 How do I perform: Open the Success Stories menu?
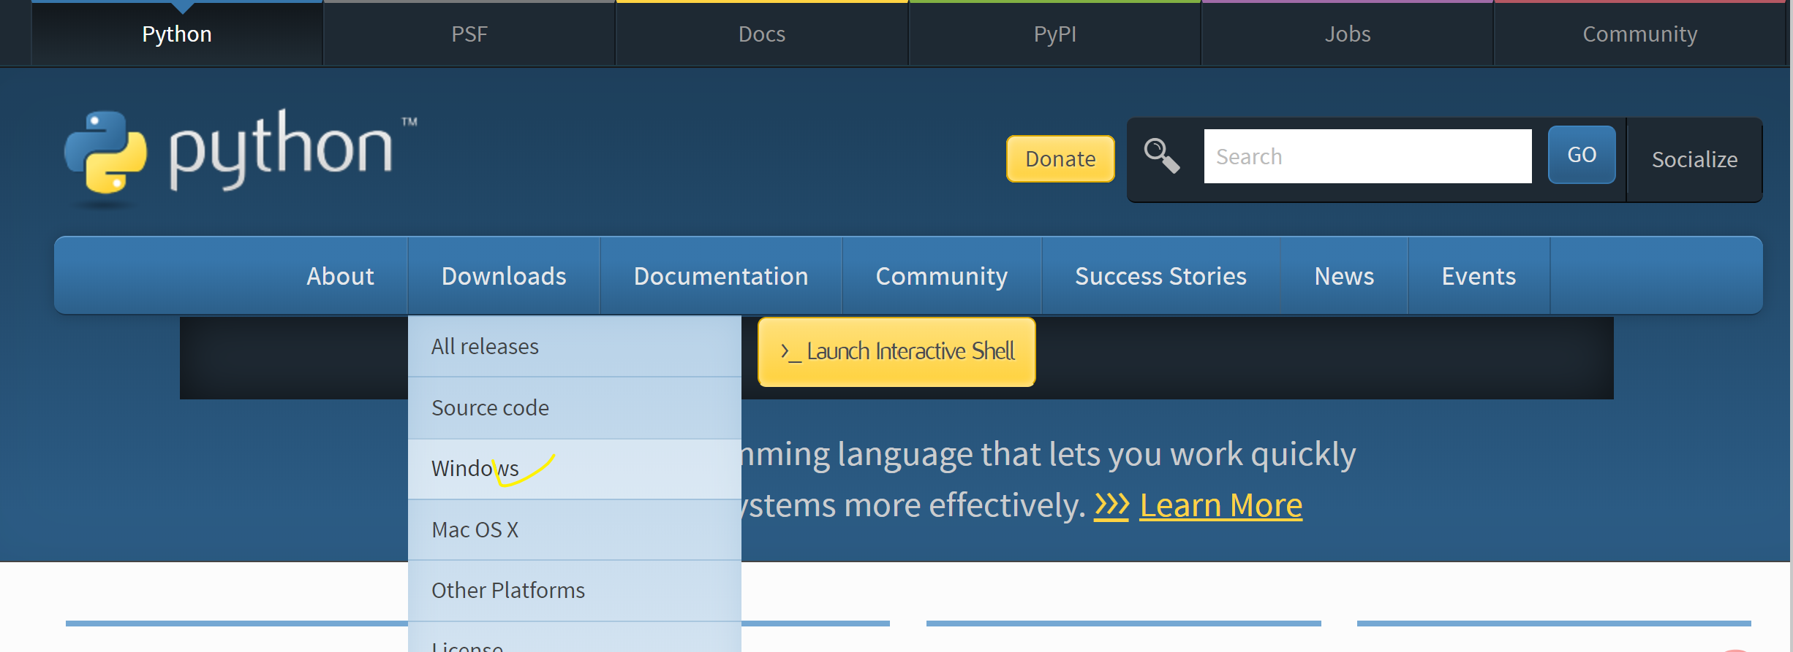pos(1160,276)
